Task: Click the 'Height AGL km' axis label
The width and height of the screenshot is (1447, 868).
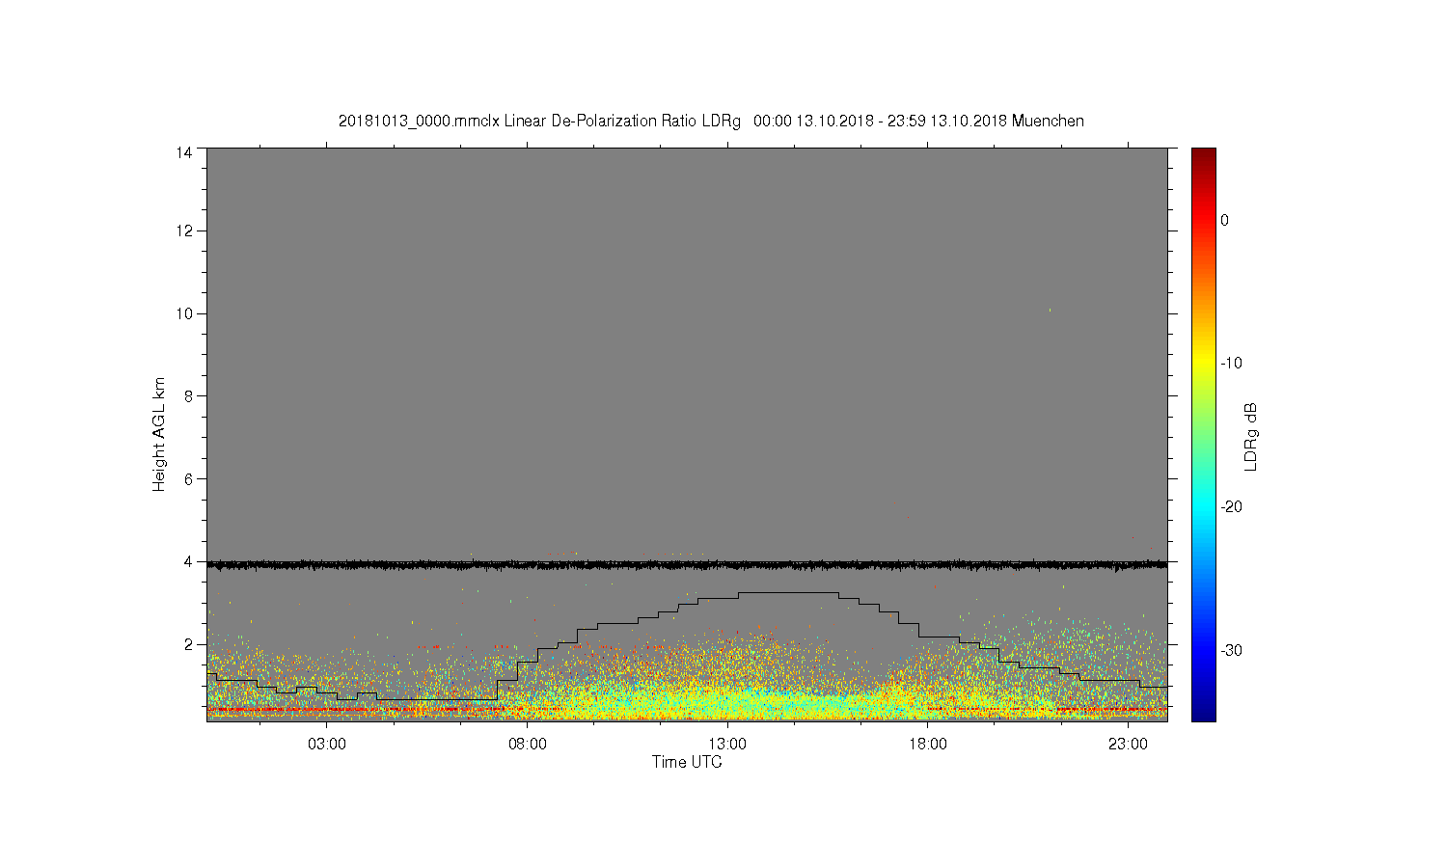Action: 159,434
